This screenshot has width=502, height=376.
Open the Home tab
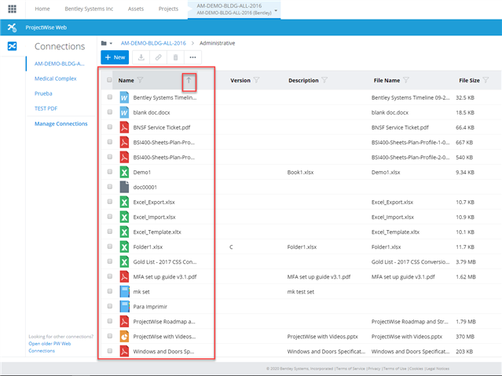(x=42, y=9)
